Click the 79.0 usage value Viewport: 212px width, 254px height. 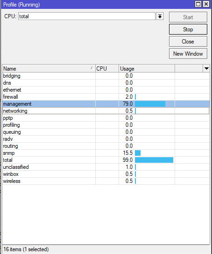click(128, 104)
